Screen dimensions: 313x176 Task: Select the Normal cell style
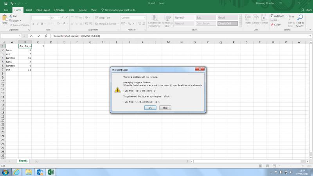click(x=184, y=18)
